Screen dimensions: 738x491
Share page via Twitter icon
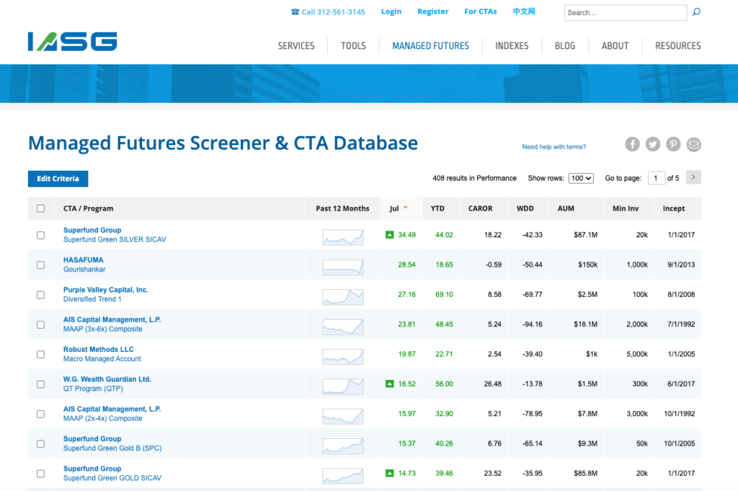[x=653, y=144]
